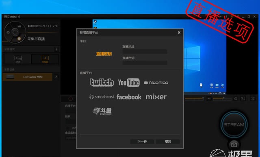Pick the 斗鱼 Douyu platform logo
Image resolution: width=260 pixels, height=157 pixels.
point(102,111)
